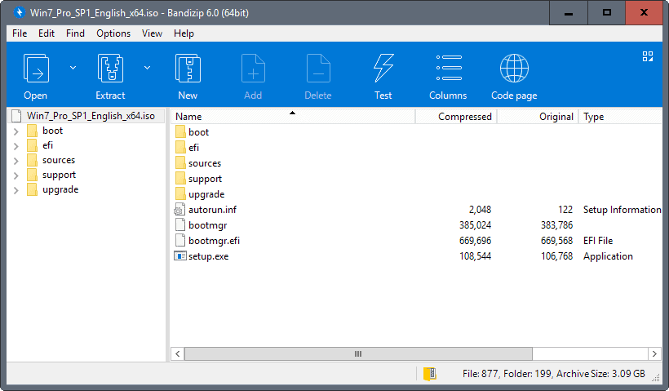Select the boot folder tree item
Image resolution: width=669 pixels, height=391 pixels.
click(52, 131)
